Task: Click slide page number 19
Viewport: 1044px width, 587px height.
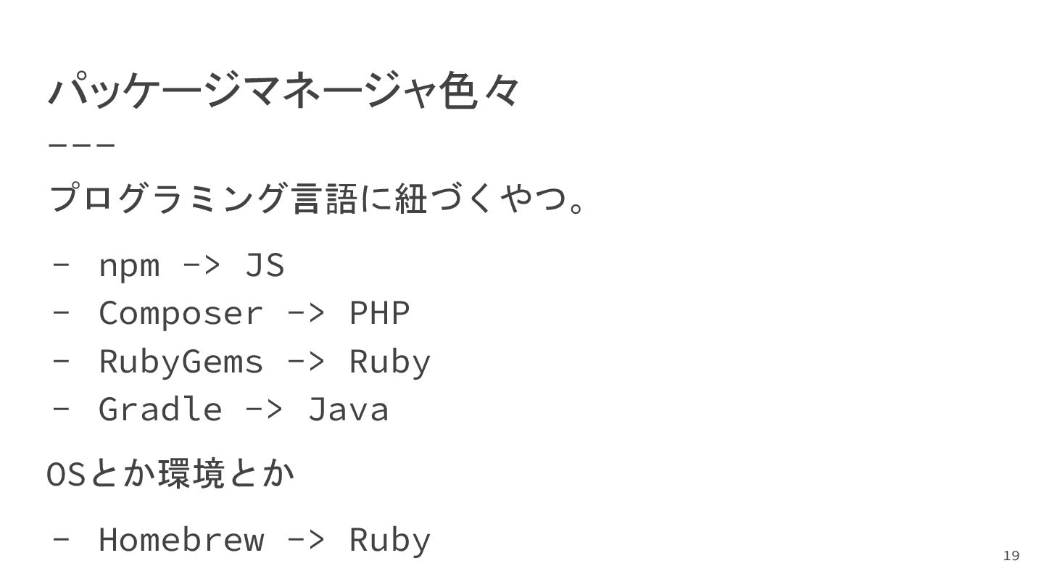Action: pyautogui.click(x=1011, y=556)
